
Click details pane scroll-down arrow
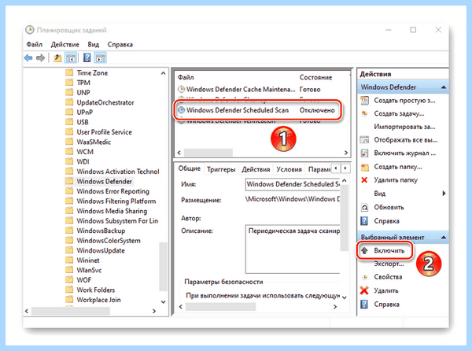(x=345, y=297)
